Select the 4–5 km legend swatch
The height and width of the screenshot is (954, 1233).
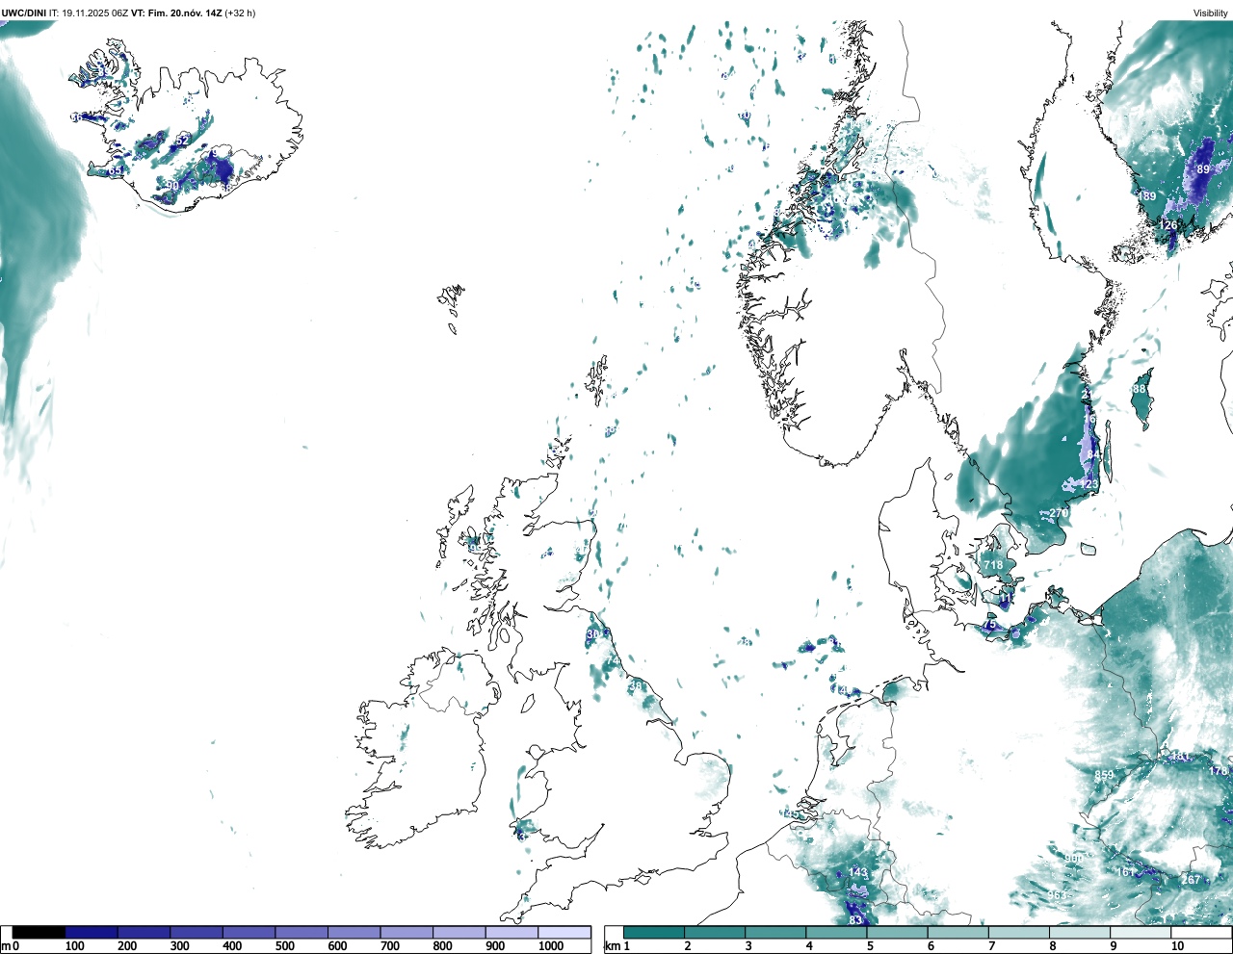coord(836,932)
